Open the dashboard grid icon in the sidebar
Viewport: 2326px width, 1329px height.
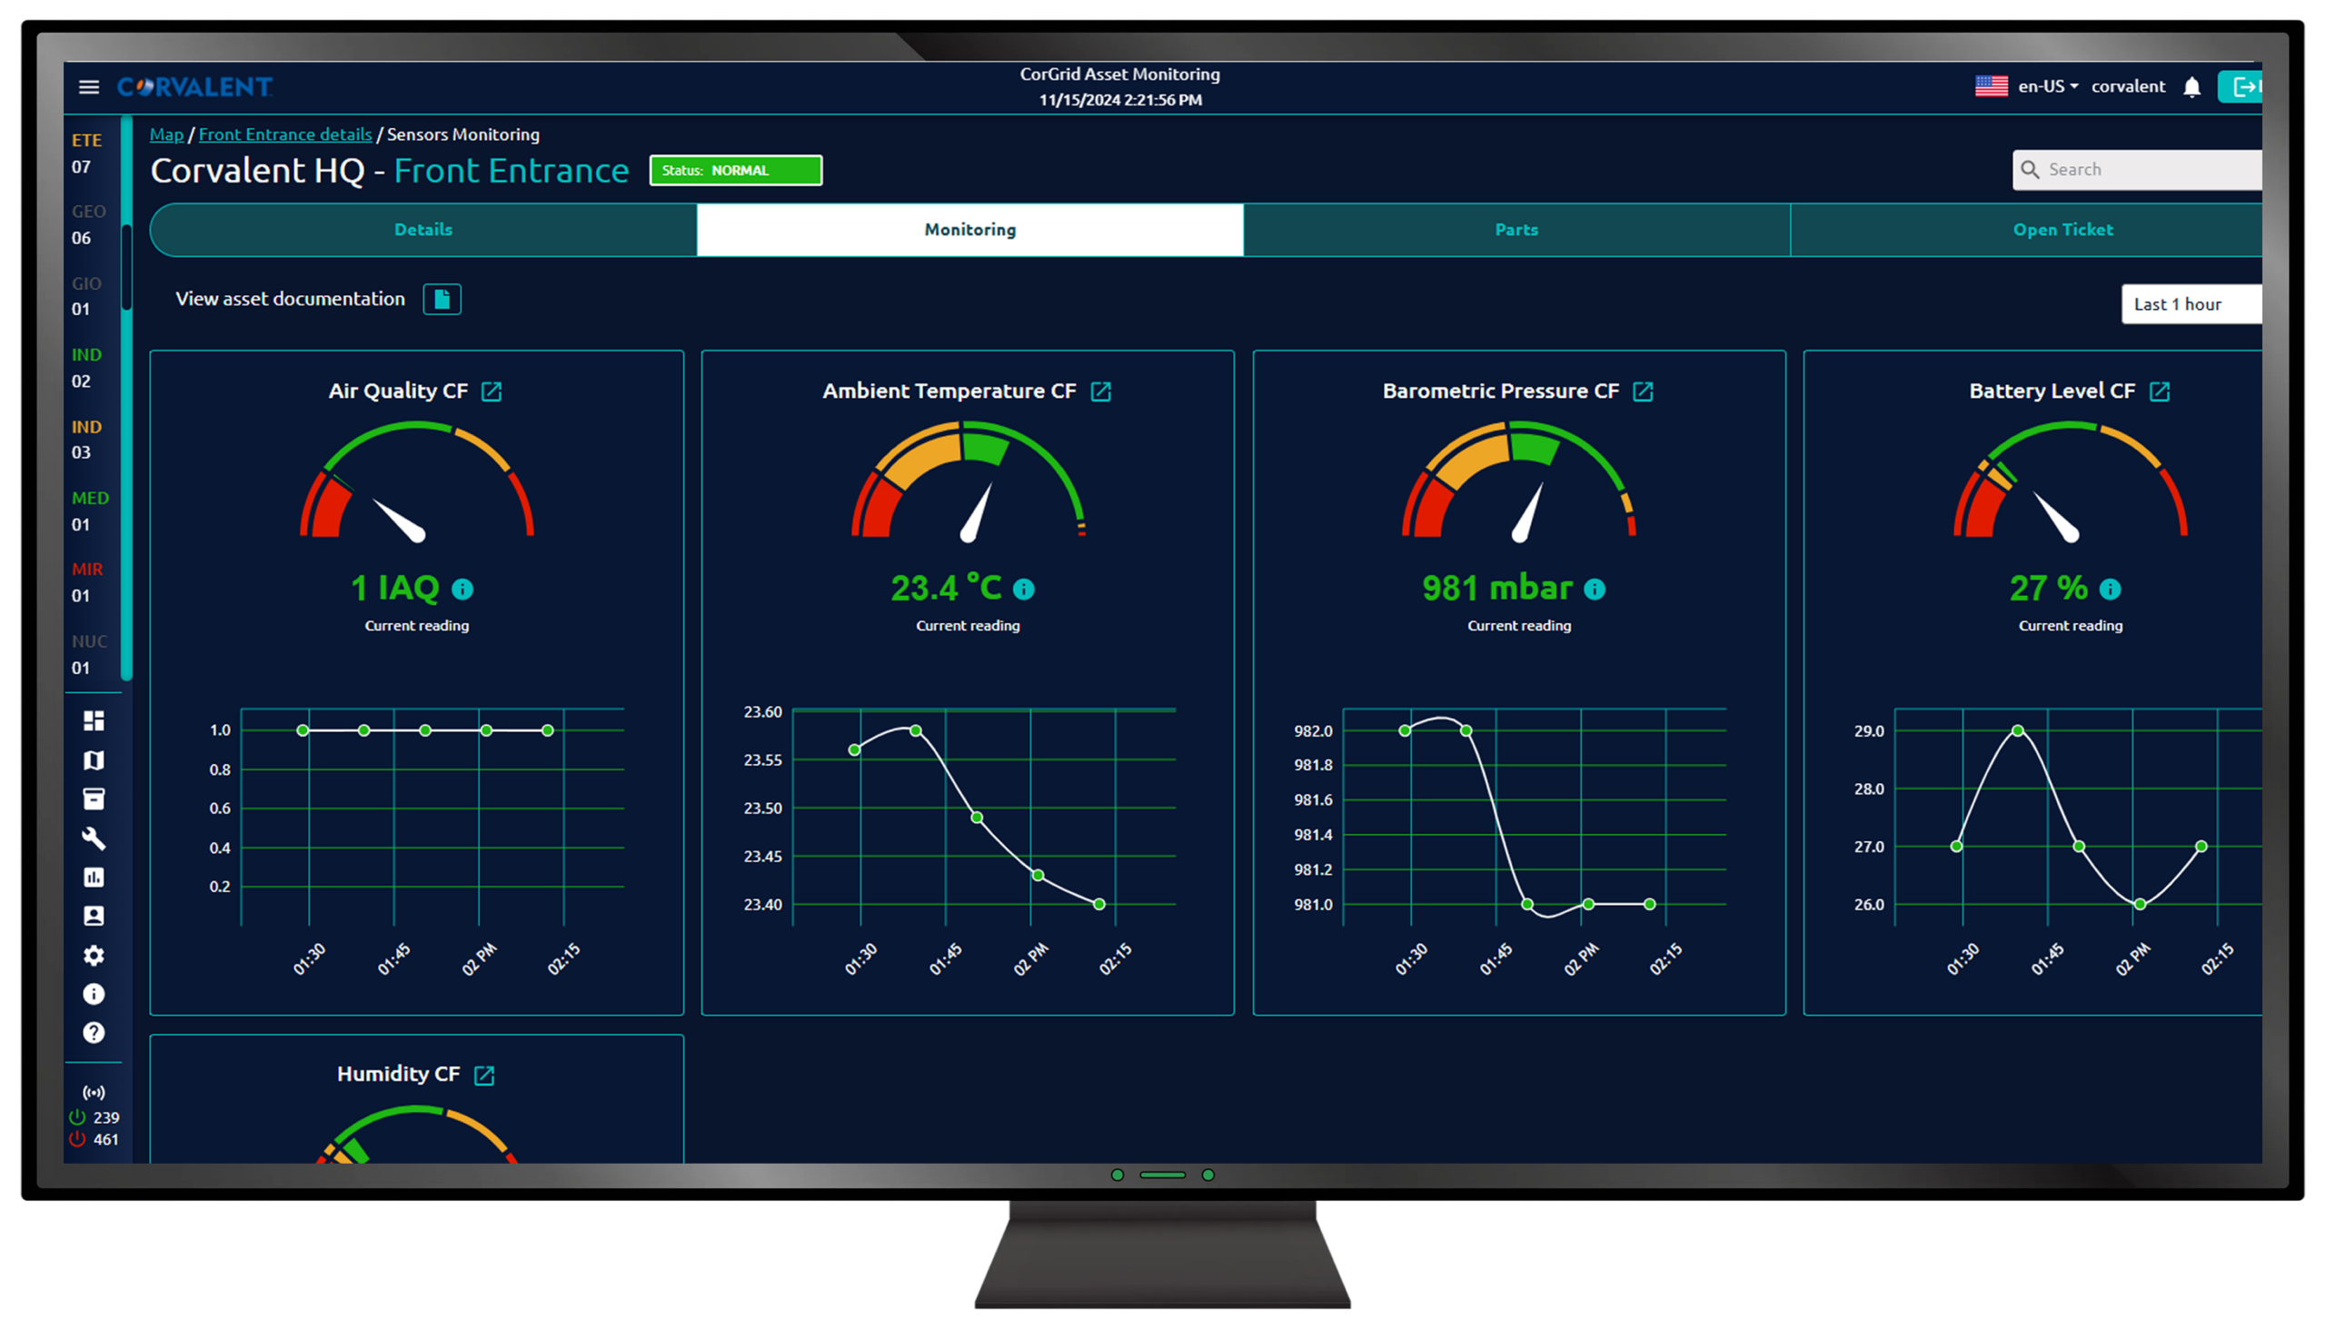click(x=93, y=721)
